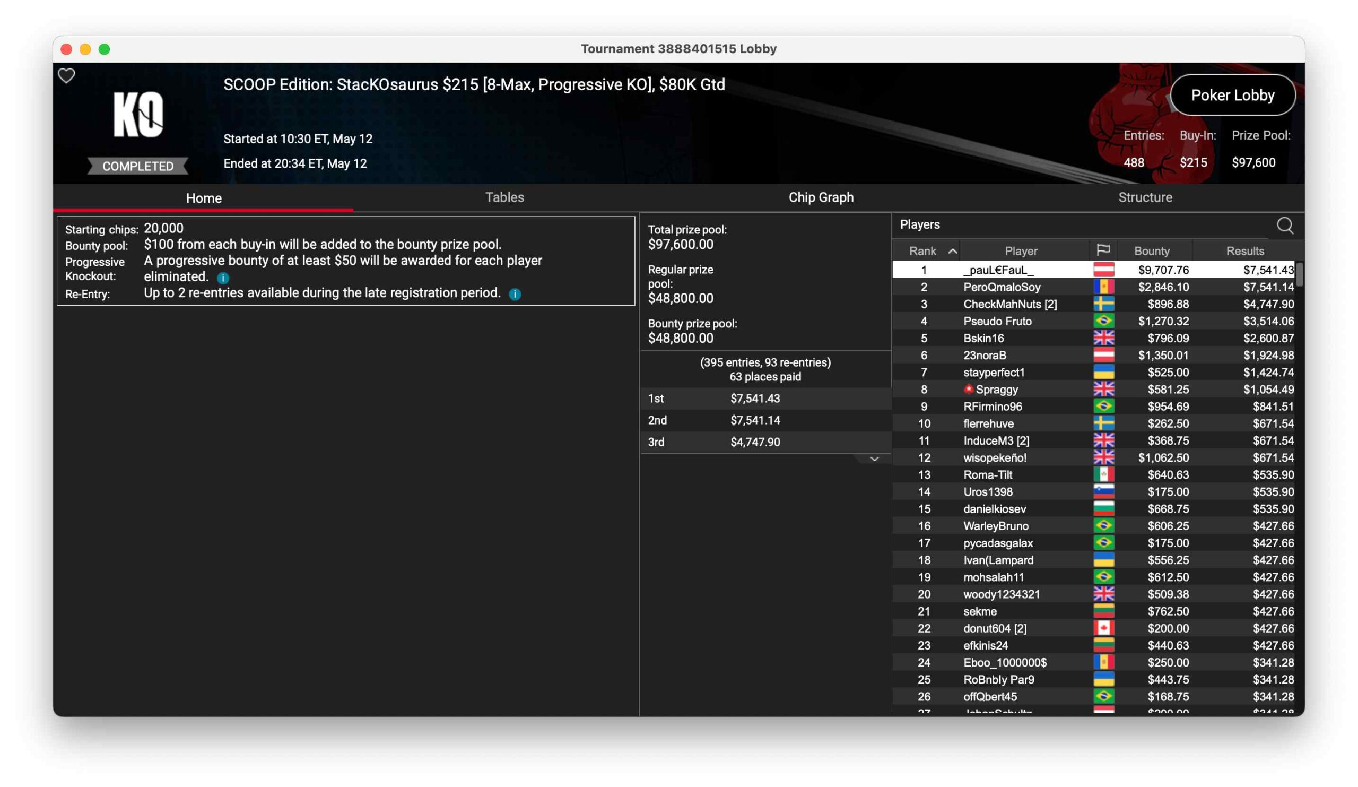Switch to the Structure tab
This screenshot has height=787, width=1358.
tap(1145, 197)
